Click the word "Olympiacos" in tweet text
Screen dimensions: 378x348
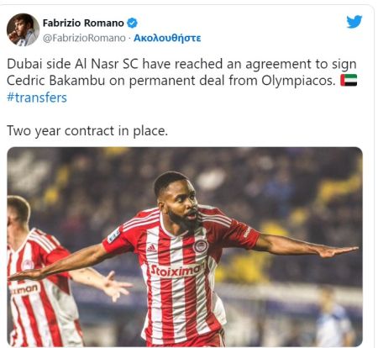[298, 81]
